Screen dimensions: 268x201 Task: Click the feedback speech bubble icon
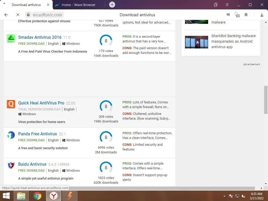coord(228,15)
